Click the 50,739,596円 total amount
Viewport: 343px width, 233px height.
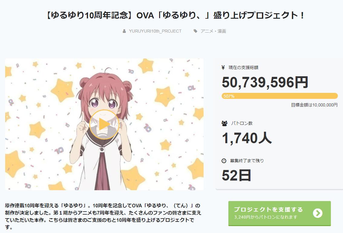[x=265, y=82]
